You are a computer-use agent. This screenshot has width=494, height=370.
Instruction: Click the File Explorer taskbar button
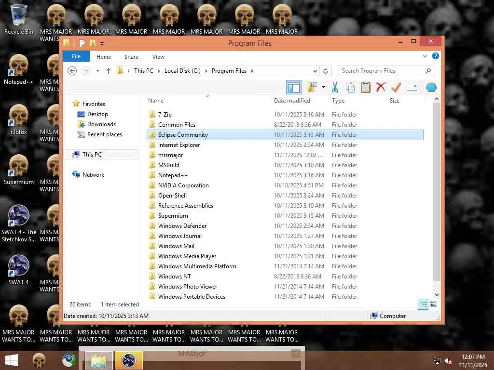tap(98, 360)
